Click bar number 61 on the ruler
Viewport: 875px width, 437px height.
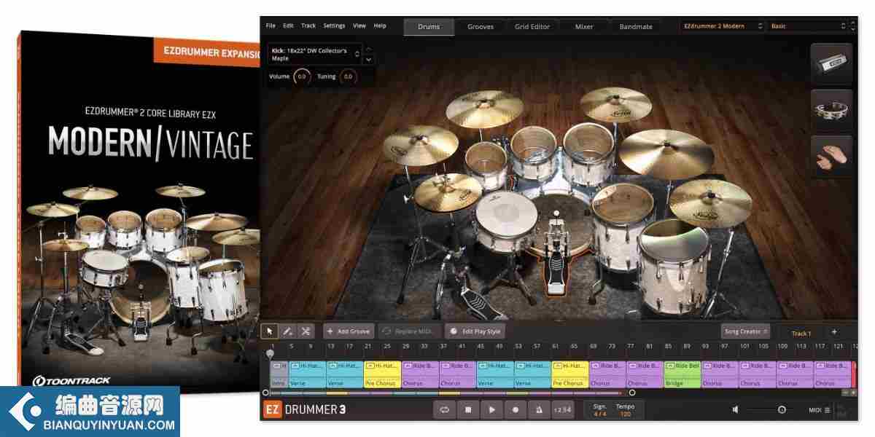556,346
